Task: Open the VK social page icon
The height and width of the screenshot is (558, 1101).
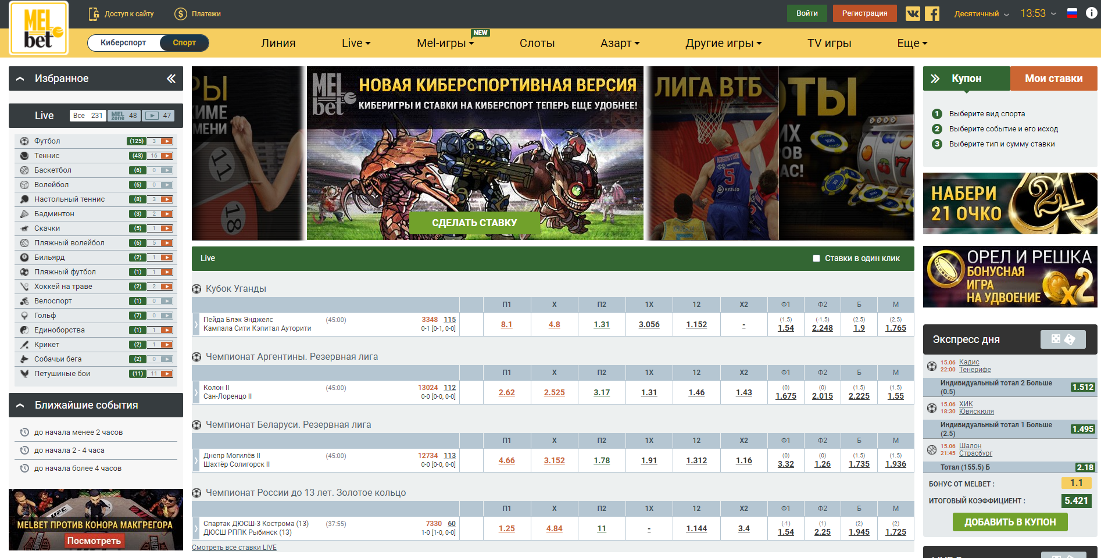Action: tap(913, 13)
